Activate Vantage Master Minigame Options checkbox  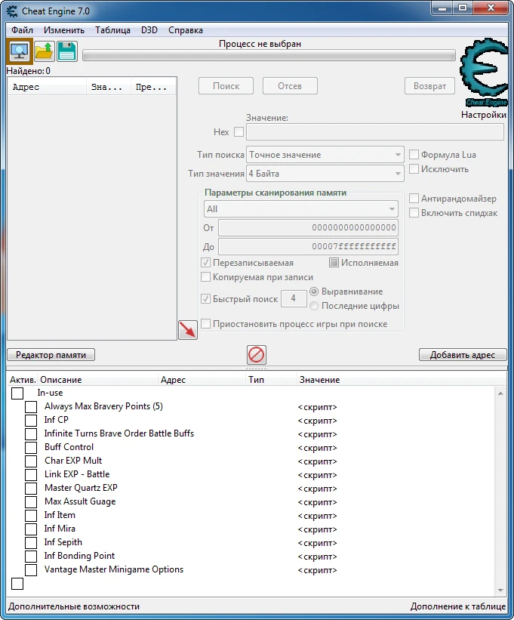(31, 570)
